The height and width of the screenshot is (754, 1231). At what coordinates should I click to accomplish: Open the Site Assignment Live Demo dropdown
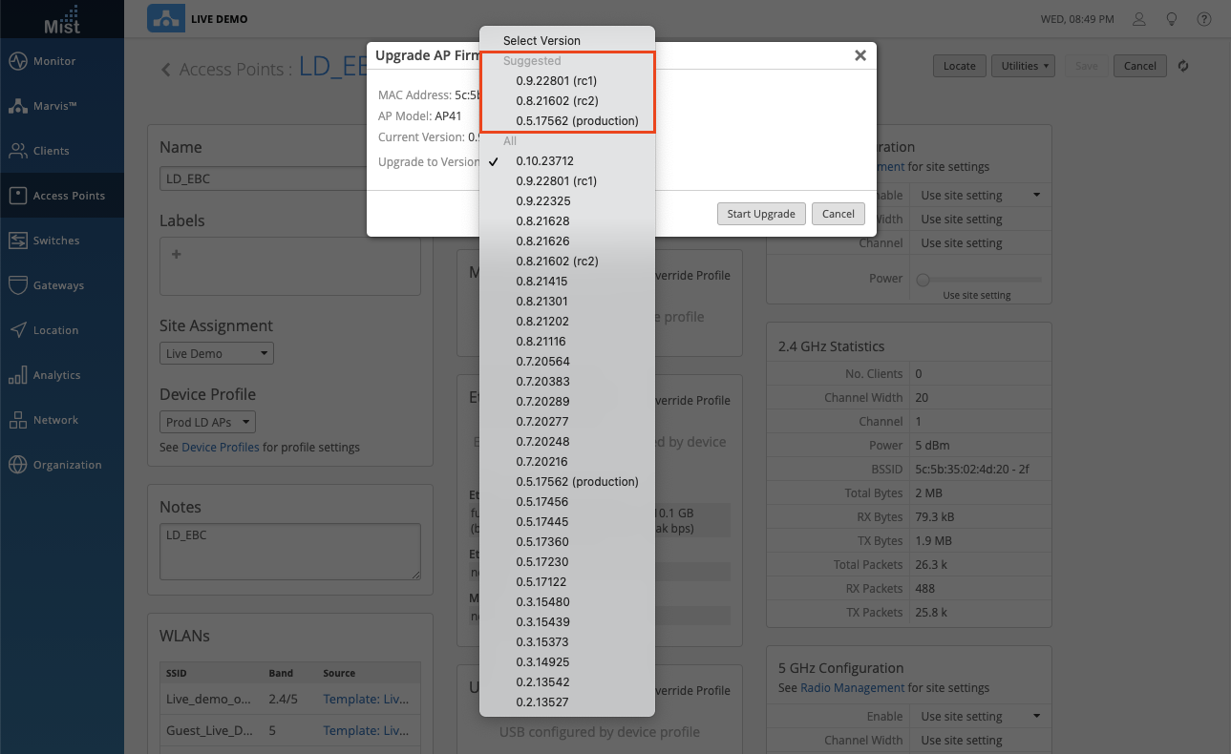coord(217,353)
